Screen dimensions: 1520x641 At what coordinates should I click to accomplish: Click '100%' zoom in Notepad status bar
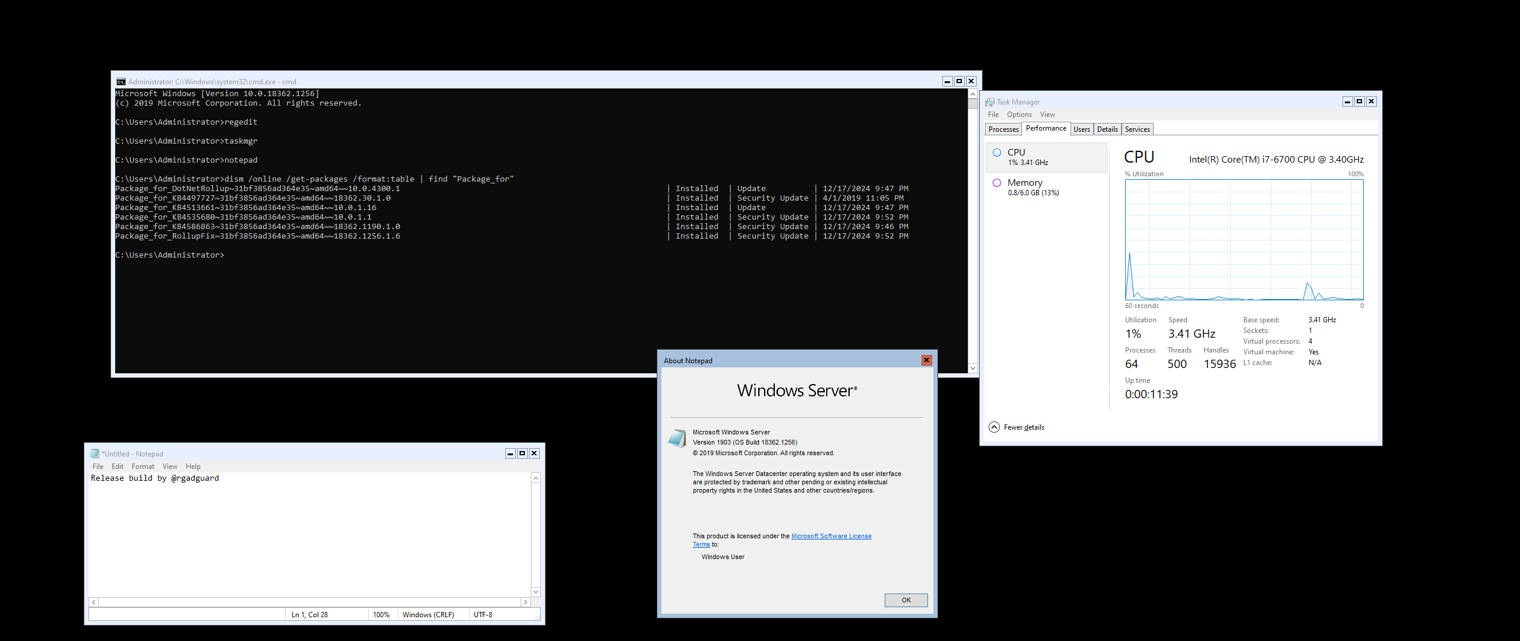pyautogui.click(x=381, y=615)
